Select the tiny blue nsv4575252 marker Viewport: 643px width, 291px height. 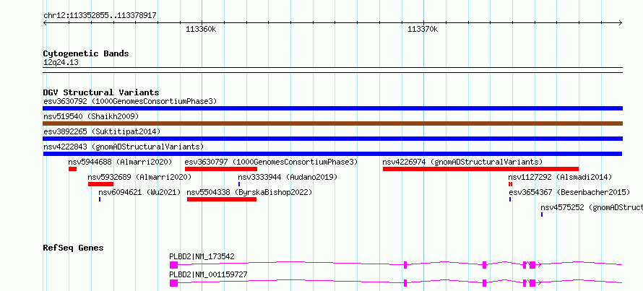coord(542,214)
